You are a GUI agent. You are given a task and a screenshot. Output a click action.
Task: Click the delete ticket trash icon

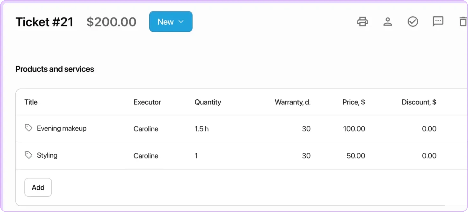coord(463,21)
